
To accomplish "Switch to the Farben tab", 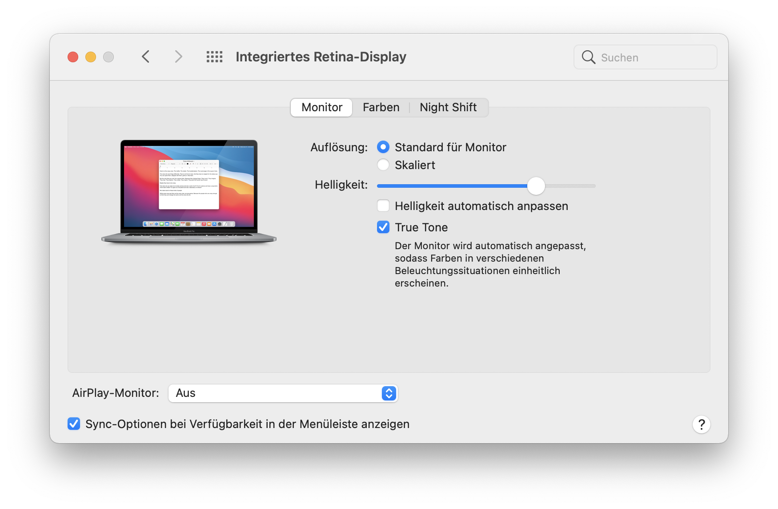I will (x=381, y=108).
